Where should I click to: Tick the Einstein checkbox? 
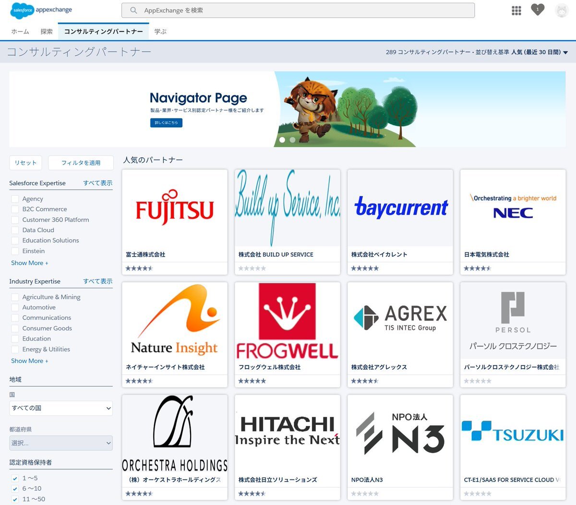click(15, 251)
